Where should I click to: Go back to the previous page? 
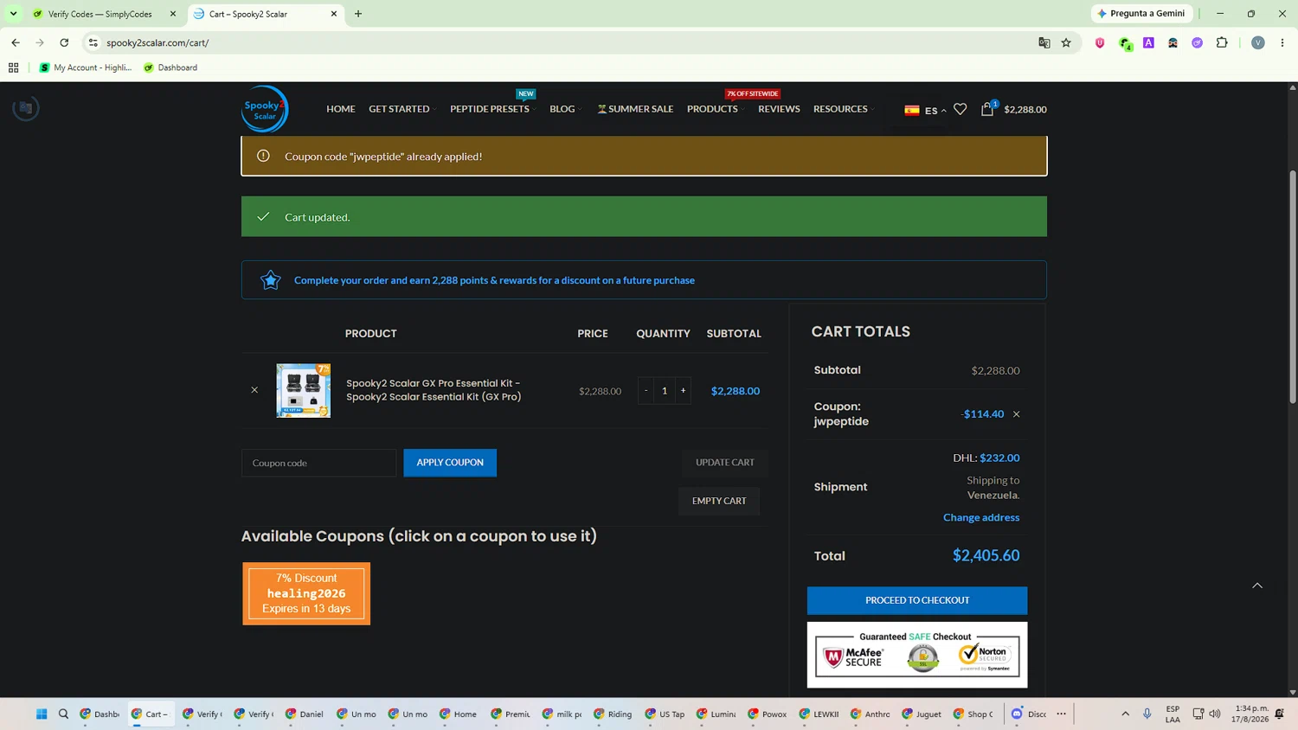tap(16, 42)
